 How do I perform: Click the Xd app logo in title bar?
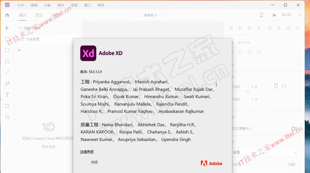7,5
